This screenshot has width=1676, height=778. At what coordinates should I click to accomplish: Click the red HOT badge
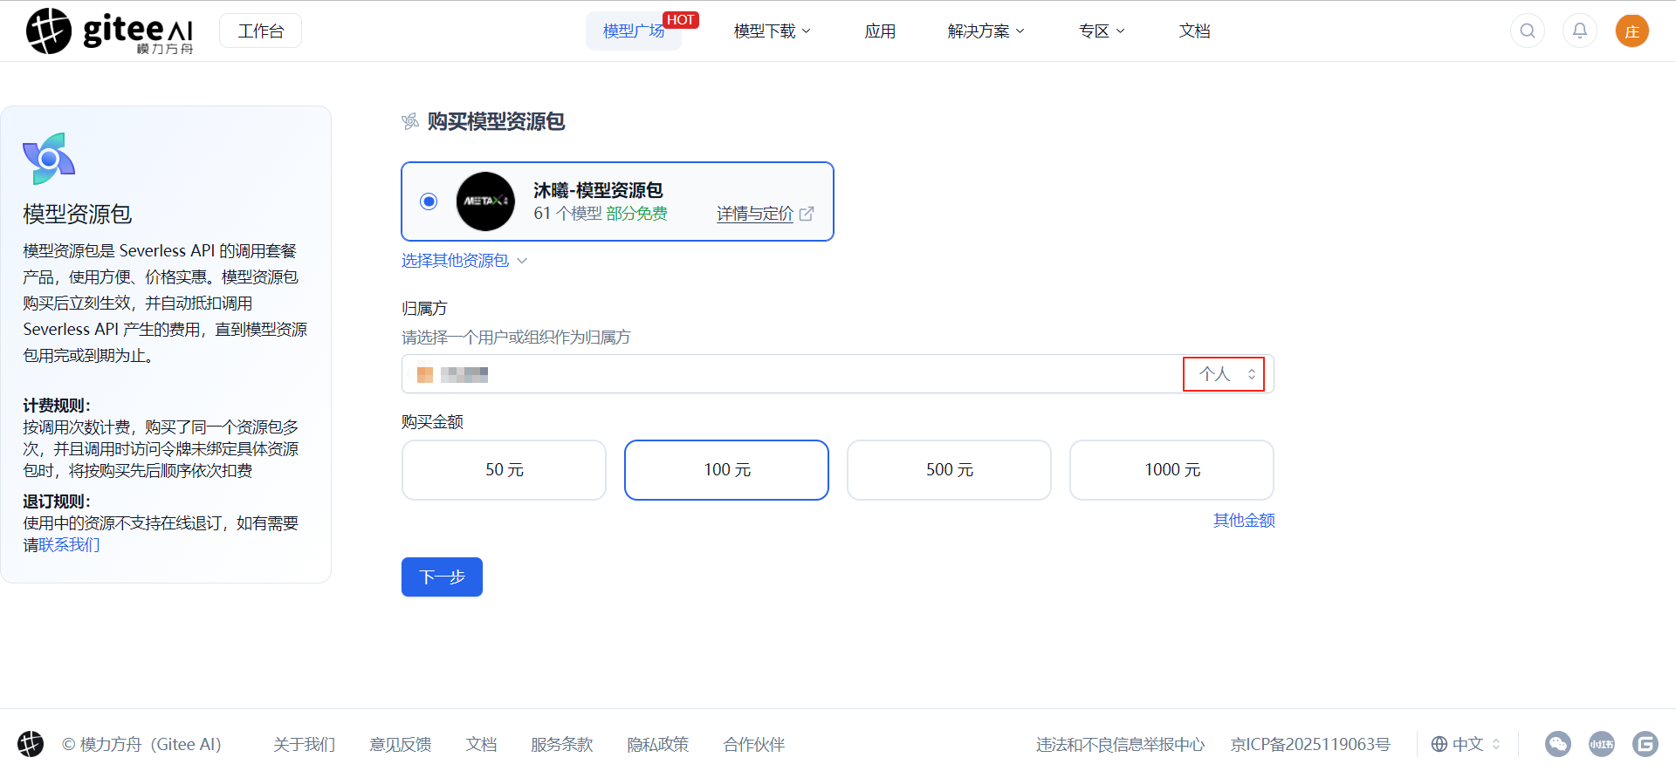[x=681, y=20]
